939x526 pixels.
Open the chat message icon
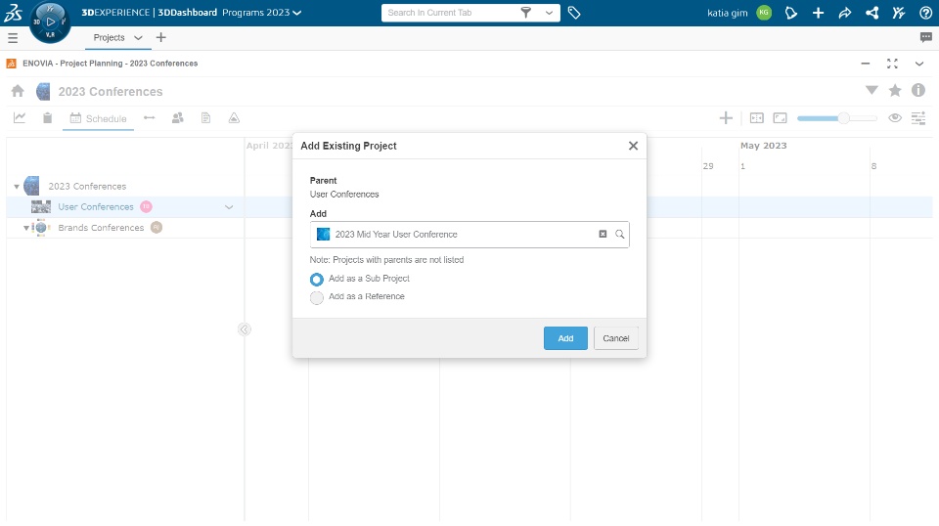coord(925,37)
